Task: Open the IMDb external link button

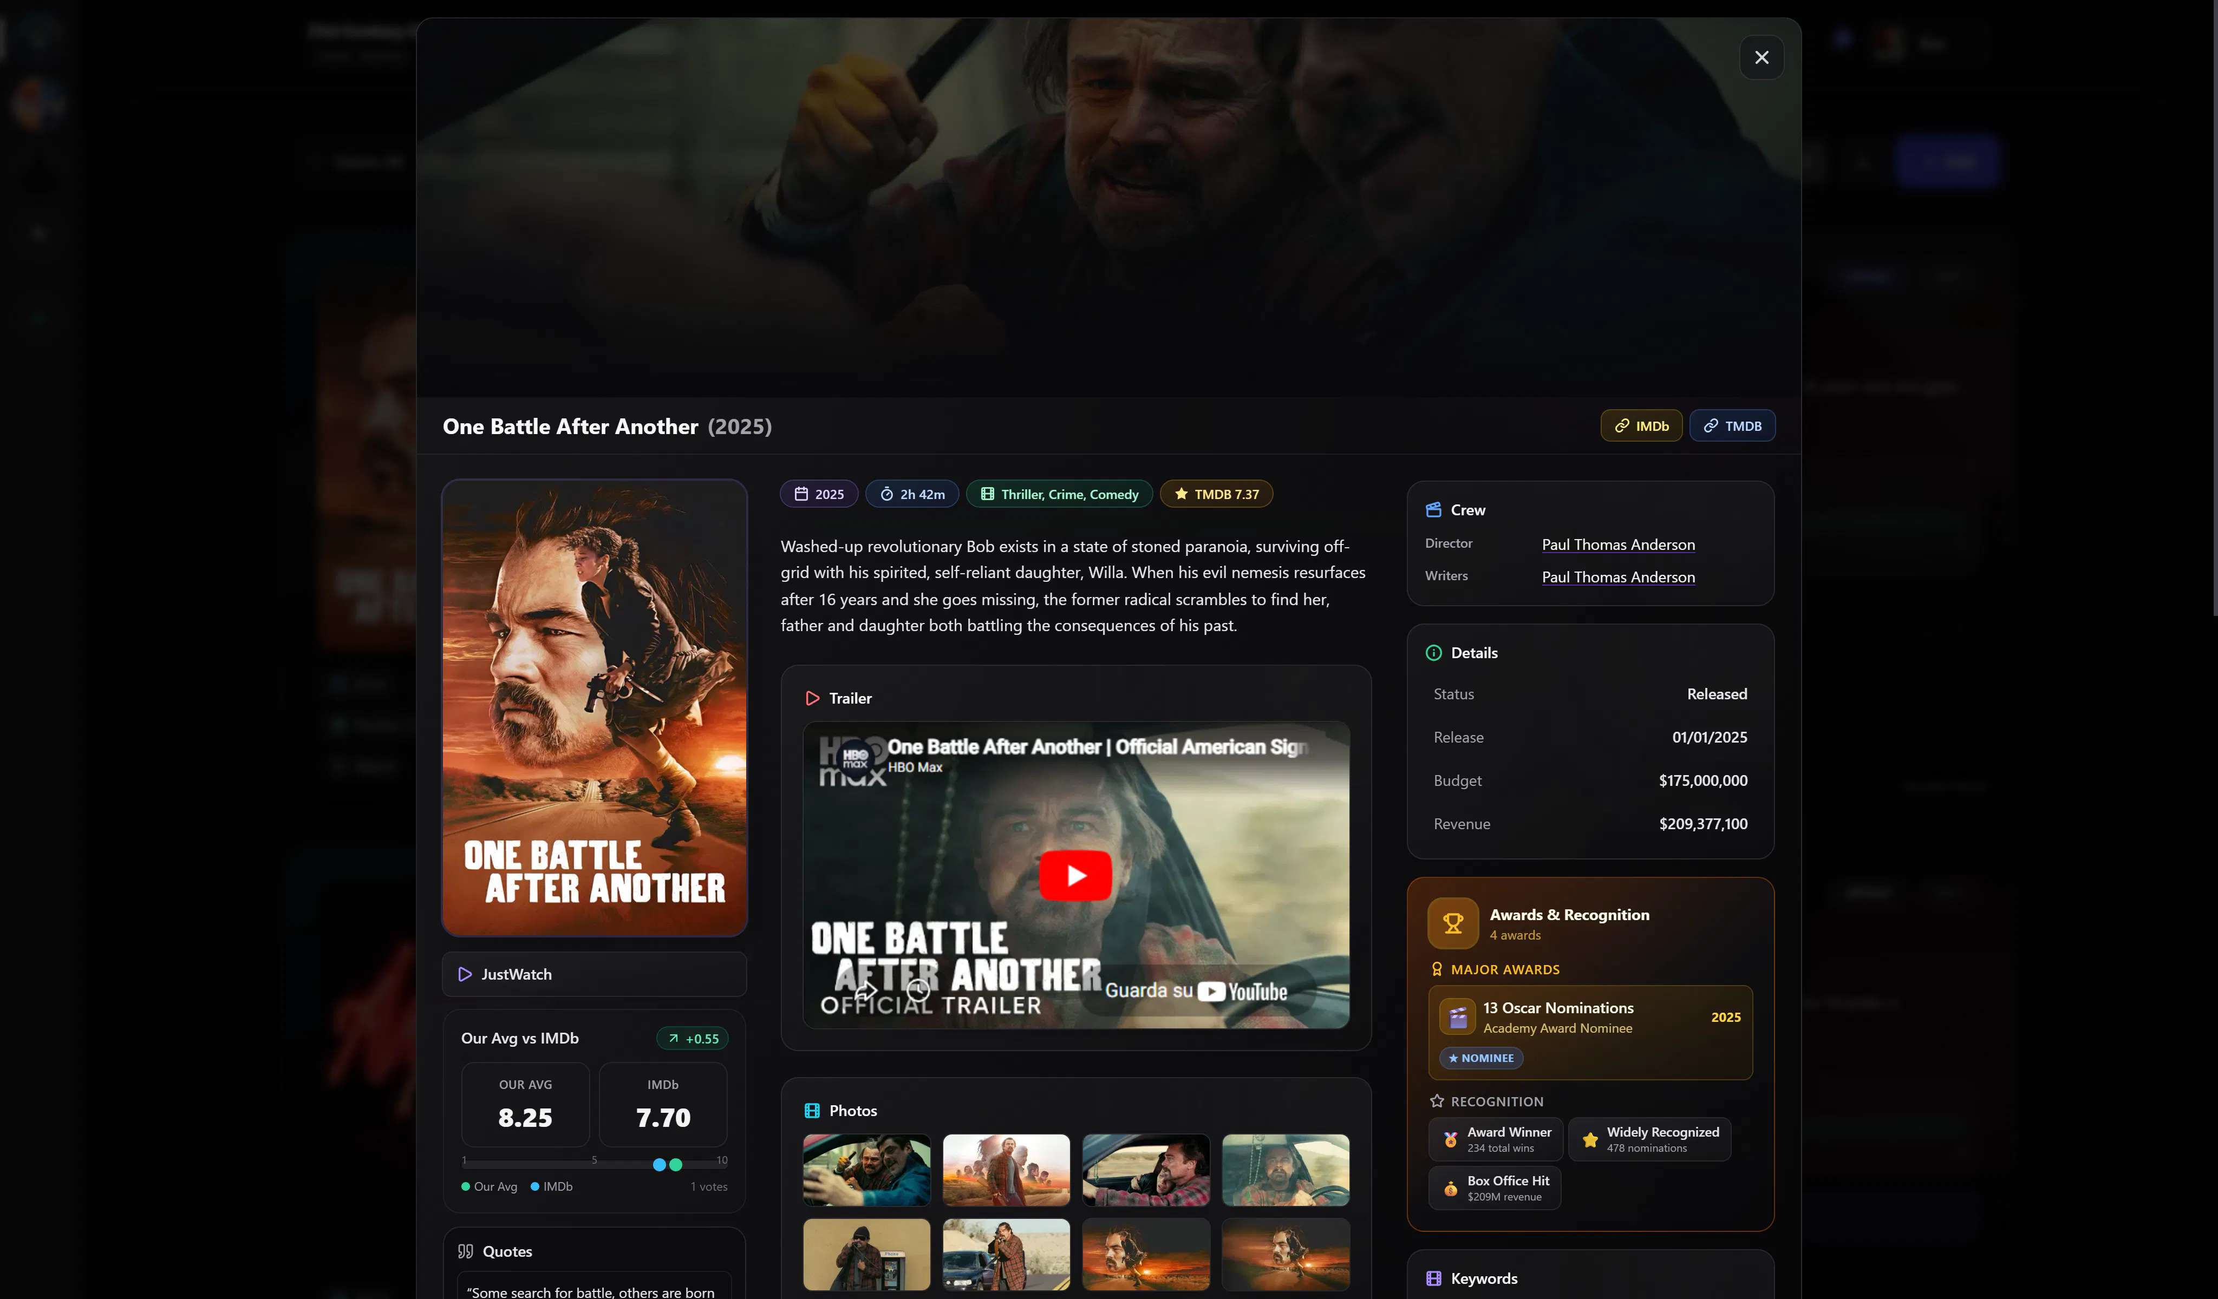Action: pyautogui.click(x=1641, y=425)
